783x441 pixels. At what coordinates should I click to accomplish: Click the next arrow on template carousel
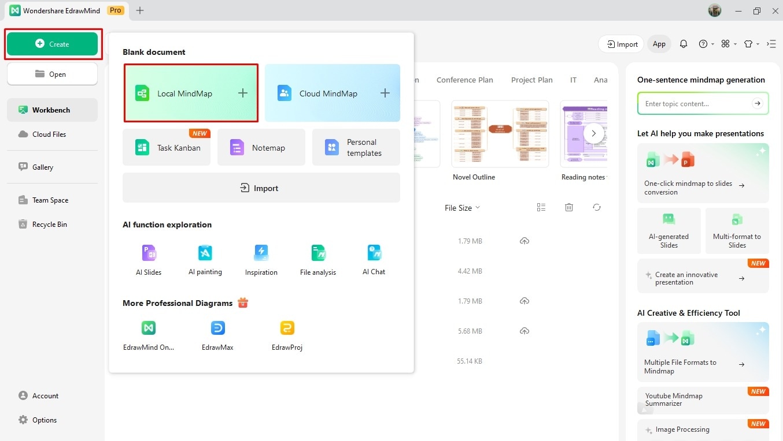click(x=593, y=133)
